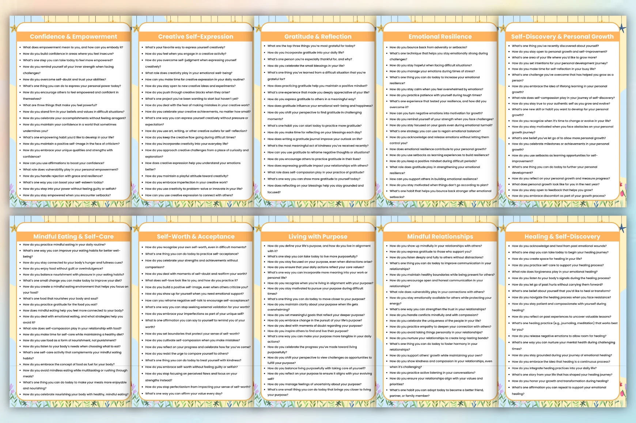Click the question on embracing imperfection in creative work
Screen dimensions: 636x423
coord(186,182)
